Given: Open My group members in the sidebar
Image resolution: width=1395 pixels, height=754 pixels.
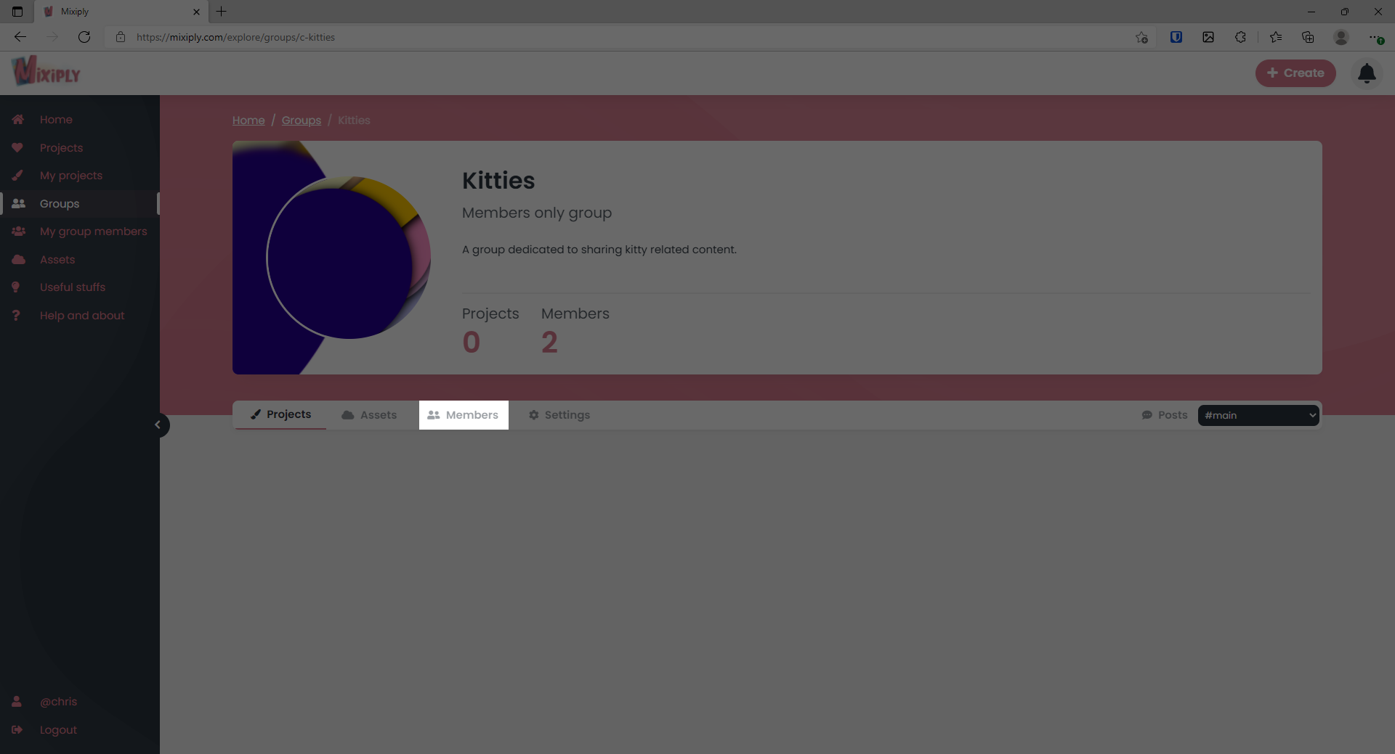Looking at the screenshot, I should (x=94, y=231).
